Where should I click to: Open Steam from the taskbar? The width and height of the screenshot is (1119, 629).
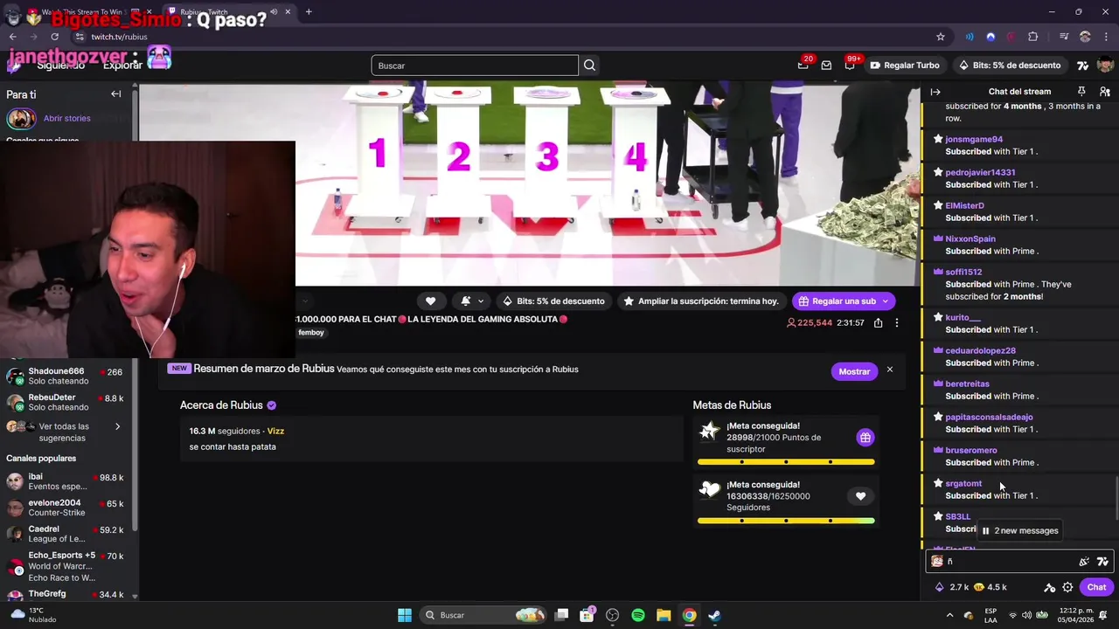point(714,615)
